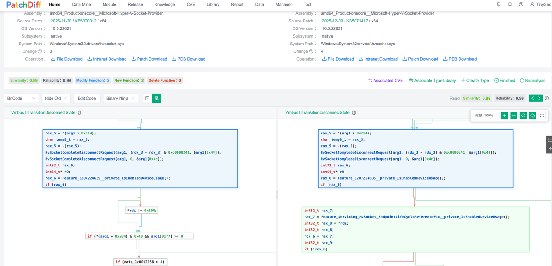Switch to graph flow view icon

point(156,98)
